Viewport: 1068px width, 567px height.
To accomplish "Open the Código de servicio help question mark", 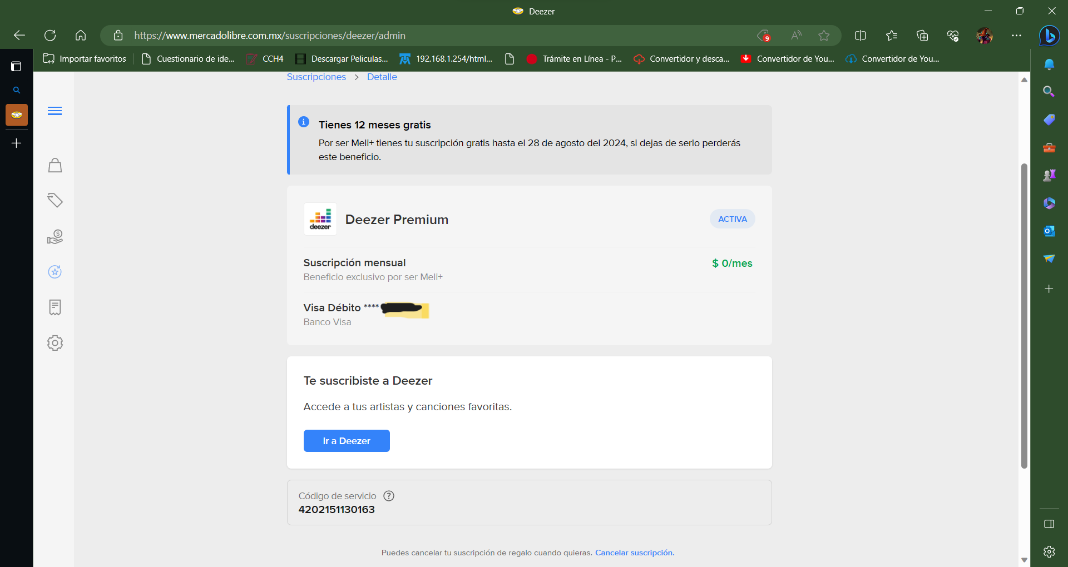I will [389, 496].
